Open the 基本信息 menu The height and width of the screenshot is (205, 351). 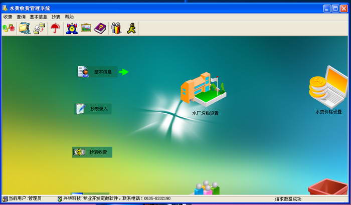[x=38, y=17]
